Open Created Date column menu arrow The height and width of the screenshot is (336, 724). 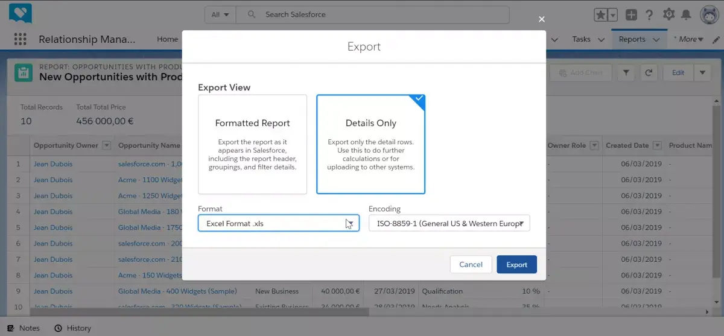(x=657, y=145)
